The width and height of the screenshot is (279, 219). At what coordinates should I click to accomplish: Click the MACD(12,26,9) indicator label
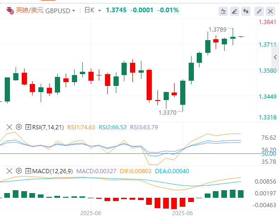pyautogui.click(x=52, y=171)
